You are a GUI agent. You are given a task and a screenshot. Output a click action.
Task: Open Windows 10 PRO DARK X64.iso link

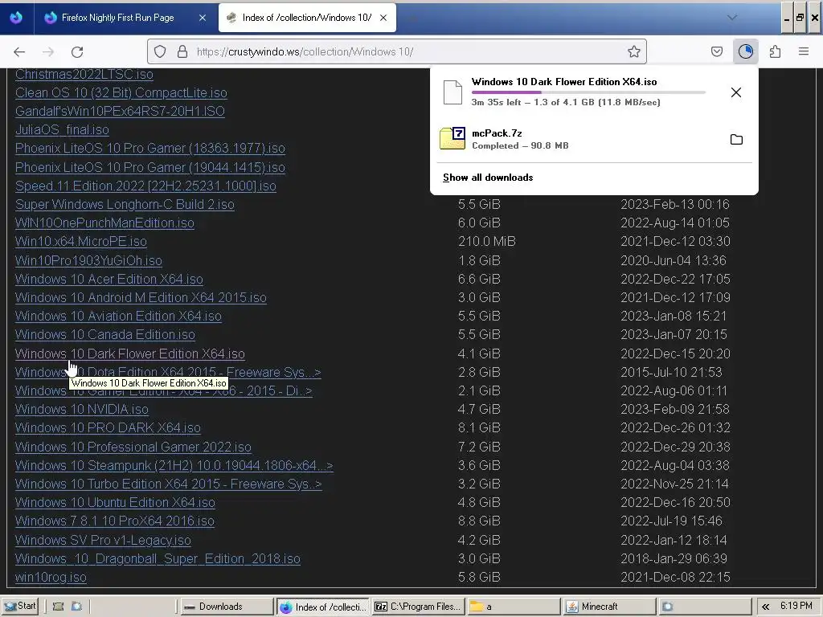(x=108, y=427)
